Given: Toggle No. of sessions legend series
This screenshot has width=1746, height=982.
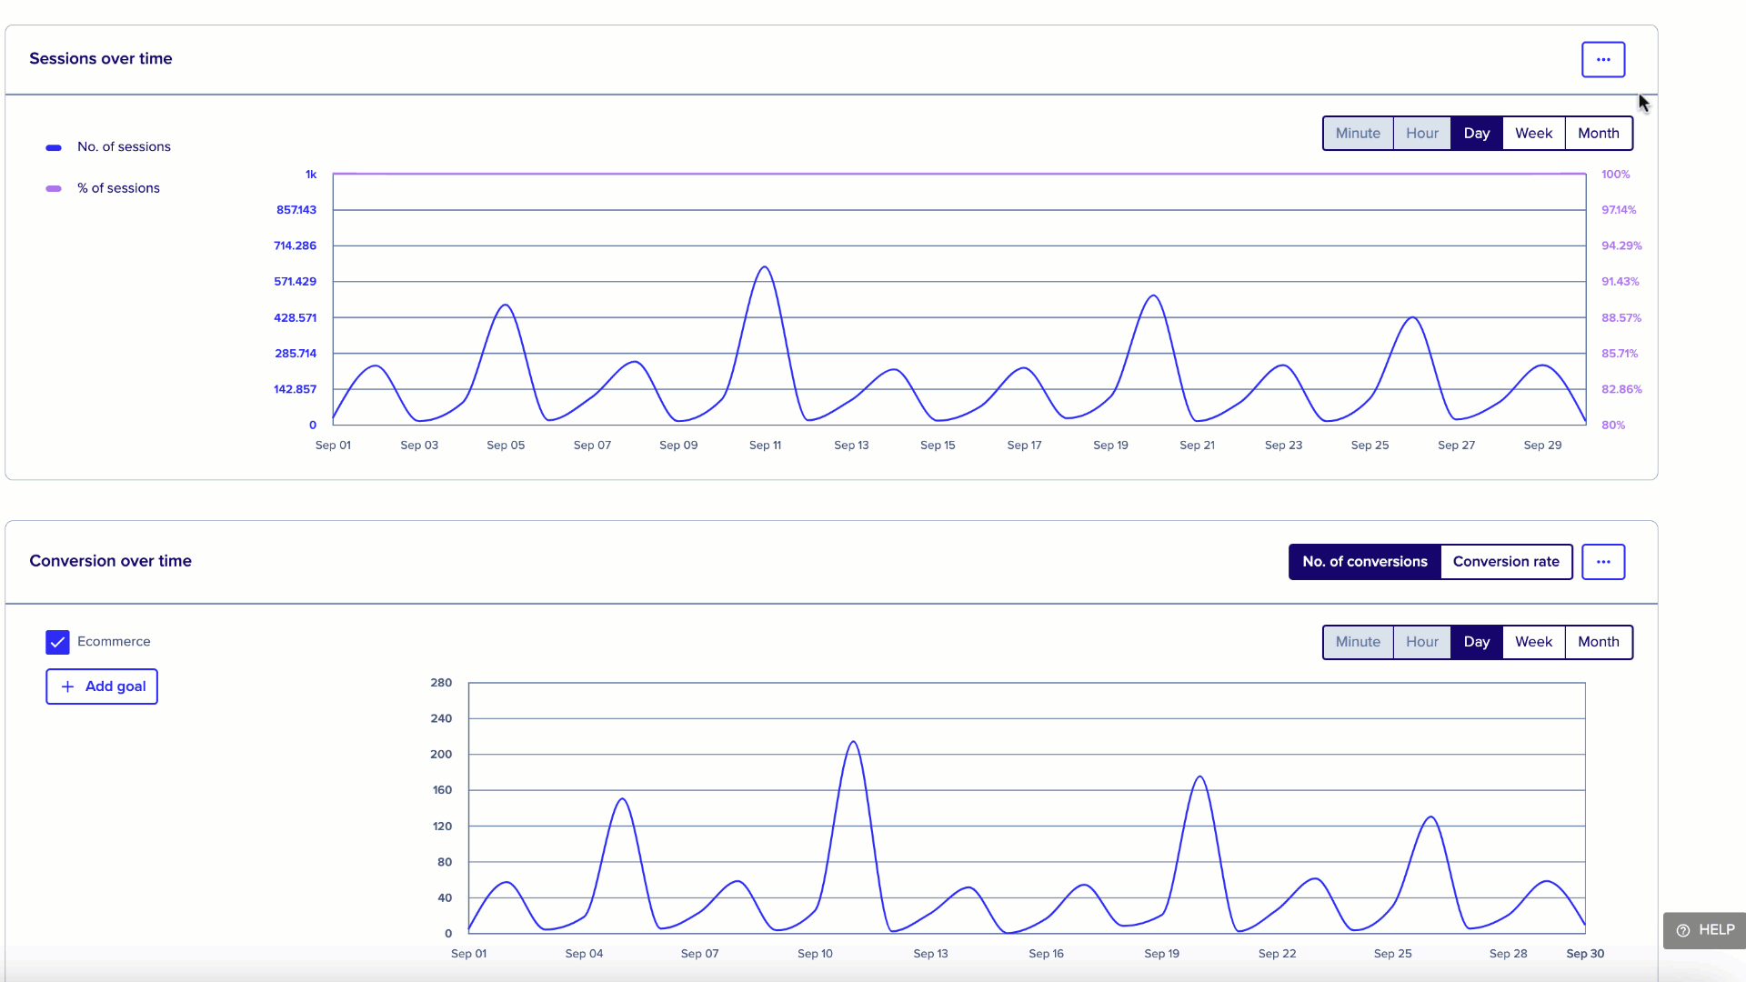Looking at the screenshot, I should point(108,146).
